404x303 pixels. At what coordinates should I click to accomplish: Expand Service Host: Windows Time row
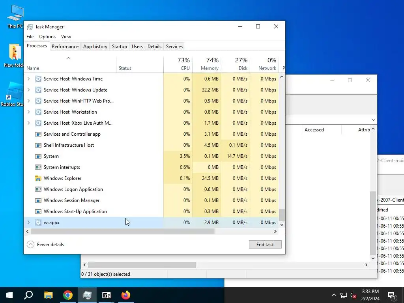pos(28,79)
